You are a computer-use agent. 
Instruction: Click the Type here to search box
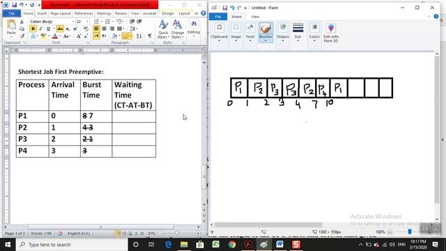pyautogui.click(x=72, y=245)
